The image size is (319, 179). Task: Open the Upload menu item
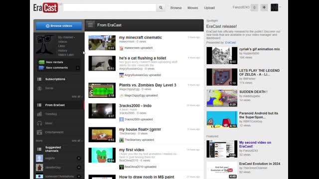209,8
